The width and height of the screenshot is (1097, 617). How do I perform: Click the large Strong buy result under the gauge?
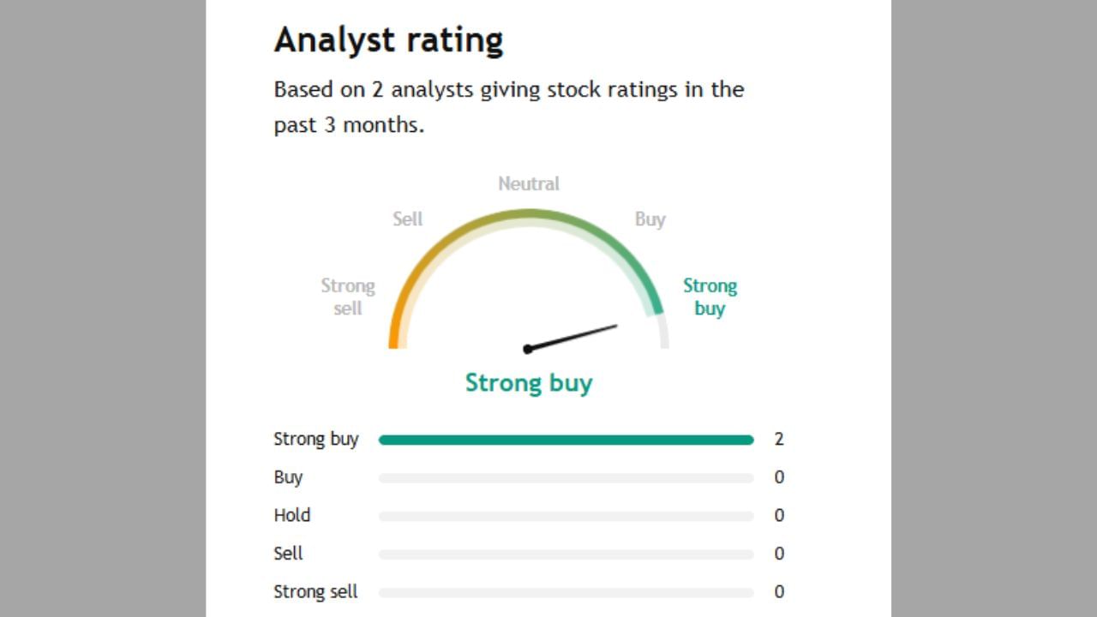(529, 382)
